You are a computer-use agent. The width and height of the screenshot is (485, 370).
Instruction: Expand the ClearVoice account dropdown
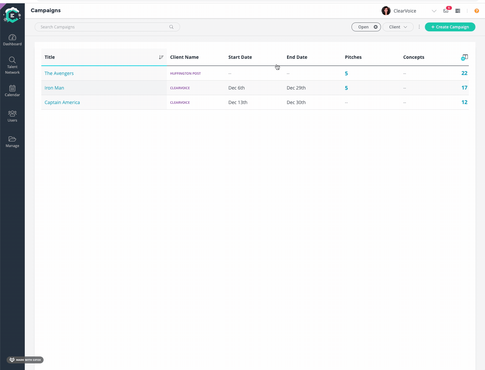(434, 11)
